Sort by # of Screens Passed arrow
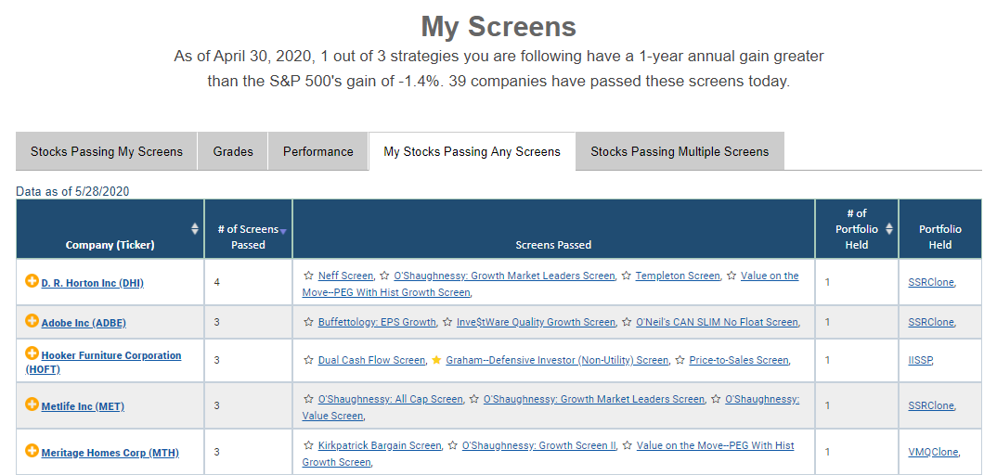Viewport: 997px width, 475px height. tap(283, 231)
